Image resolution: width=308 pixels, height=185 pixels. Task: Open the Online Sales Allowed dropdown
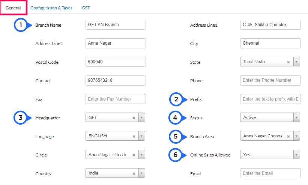click(296, 155)
